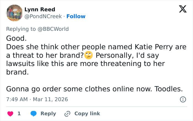193x121 pixels.
Task: Click the display name Lynn Reed
Action: [x=40, y=10]
